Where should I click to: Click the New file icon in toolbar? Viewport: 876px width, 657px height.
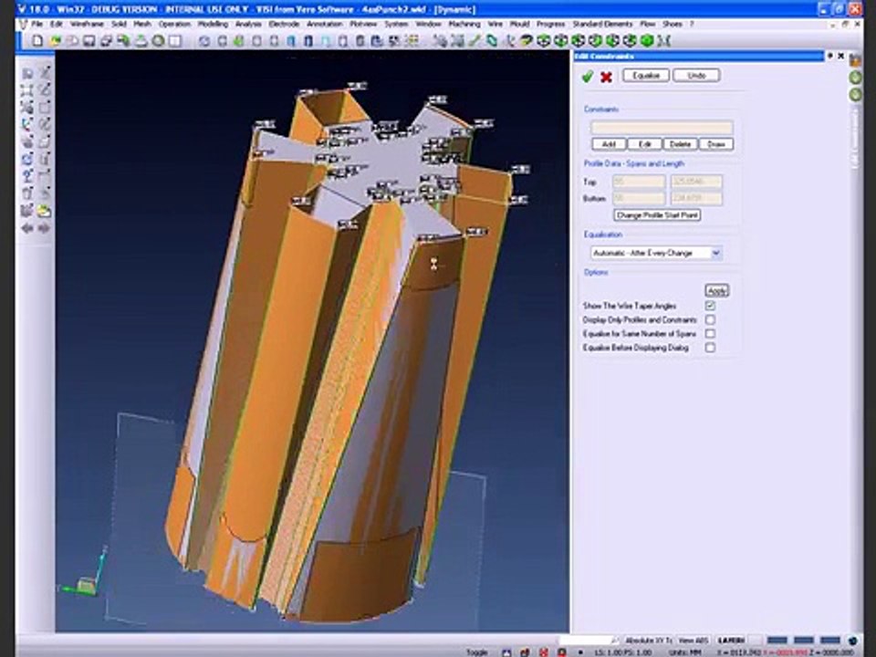click(x=37, y=41)
